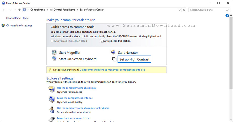Click 'Optimize for blindness' text
This screenshot has height=122, width=233.
coord(69,92)
